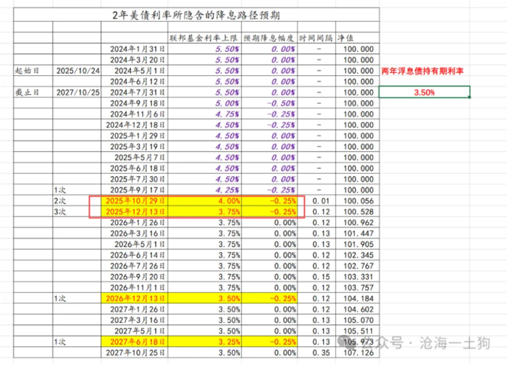Screen dimensions: 512x365
Task: Click the 预期降息幅度 column header
Action: (x=270, y=38)
